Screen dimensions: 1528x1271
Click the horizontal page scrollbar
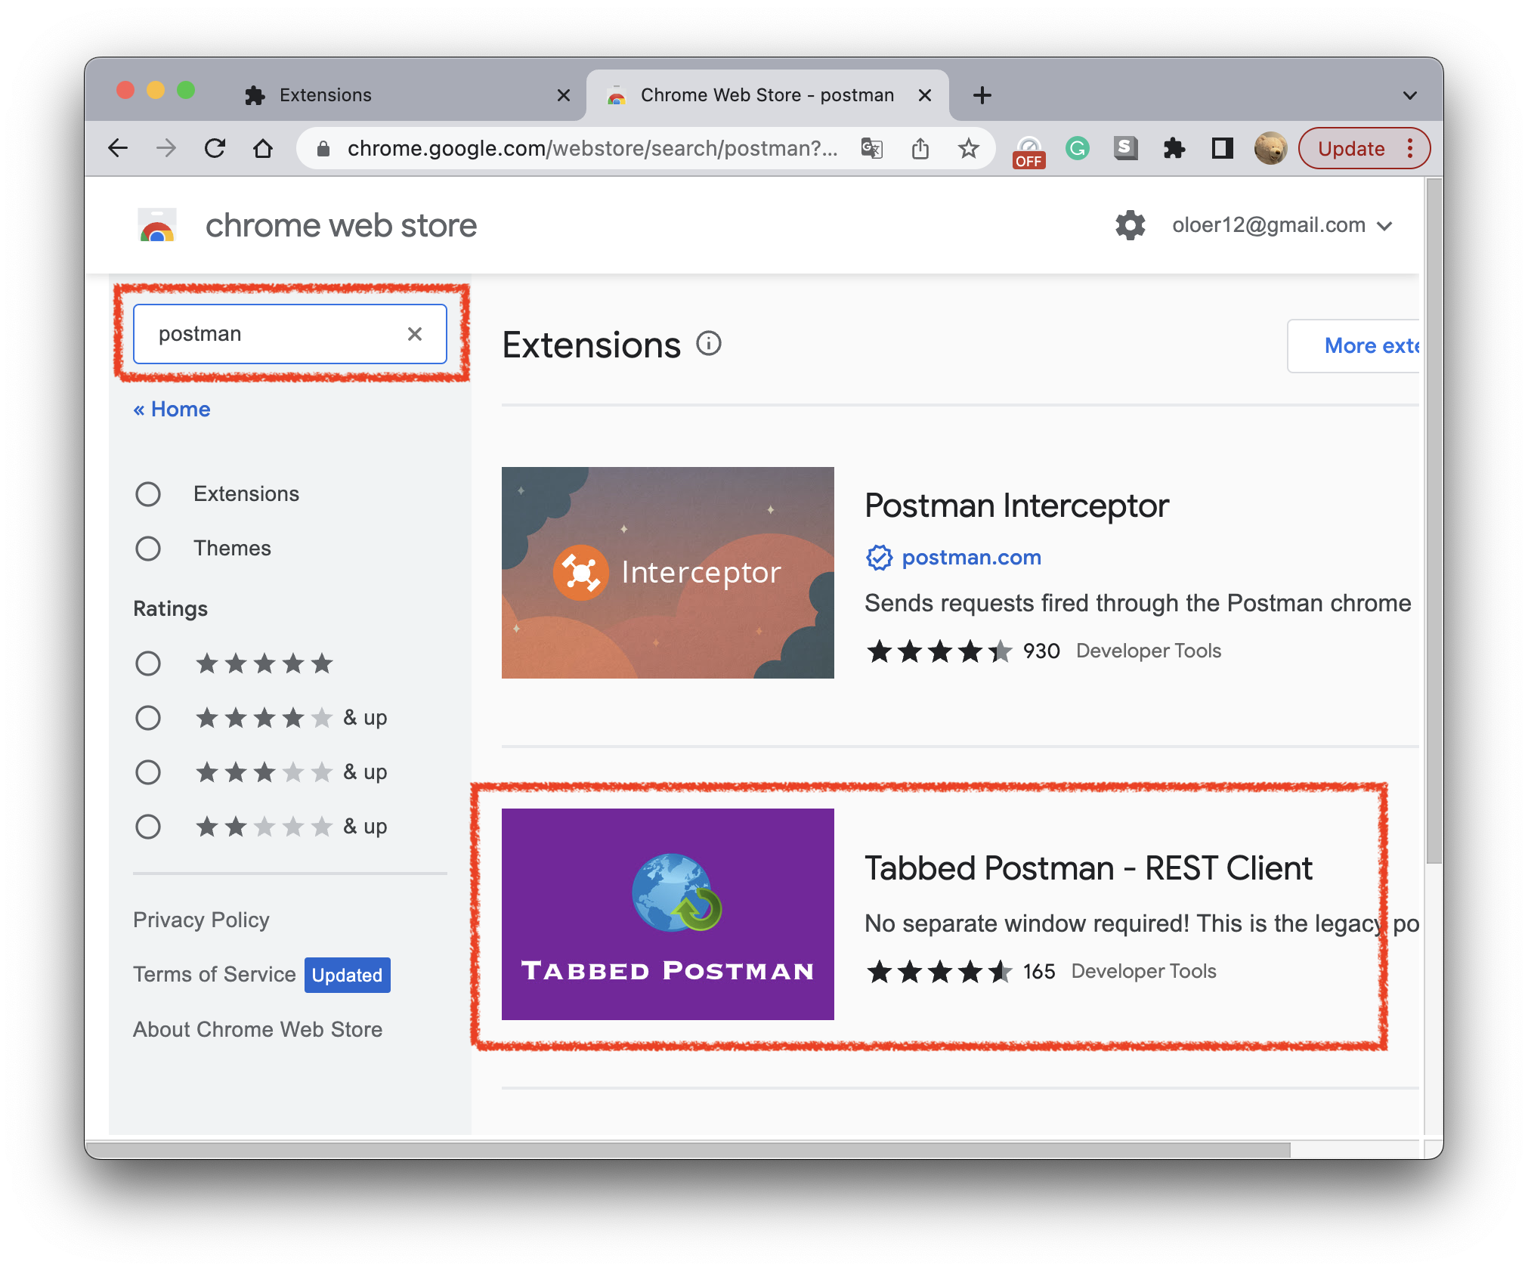(x=688, y=1149)
